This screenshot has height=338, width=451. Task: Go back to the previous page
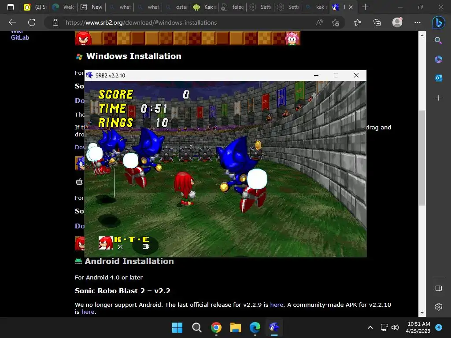(12, 22)
